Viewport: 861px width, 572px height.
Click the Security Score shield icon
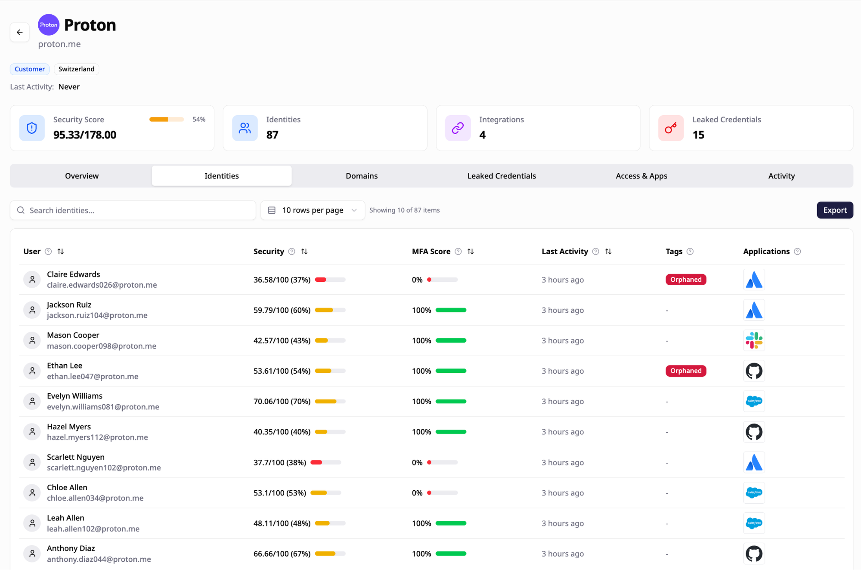click(32, 128)
